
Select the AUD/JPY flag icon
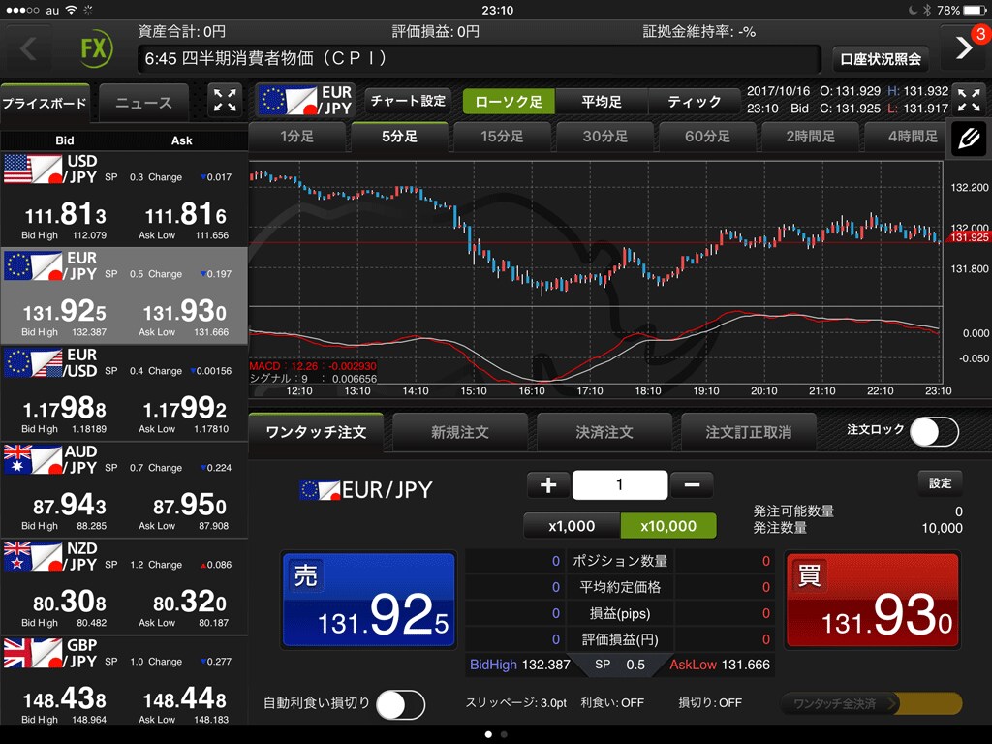pos(33,459)
